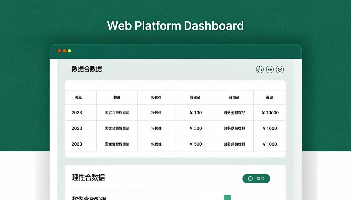Click the 理性合数据 section heading
The image size is (351, 200).
pyautogui.click(x=88, y=178)
